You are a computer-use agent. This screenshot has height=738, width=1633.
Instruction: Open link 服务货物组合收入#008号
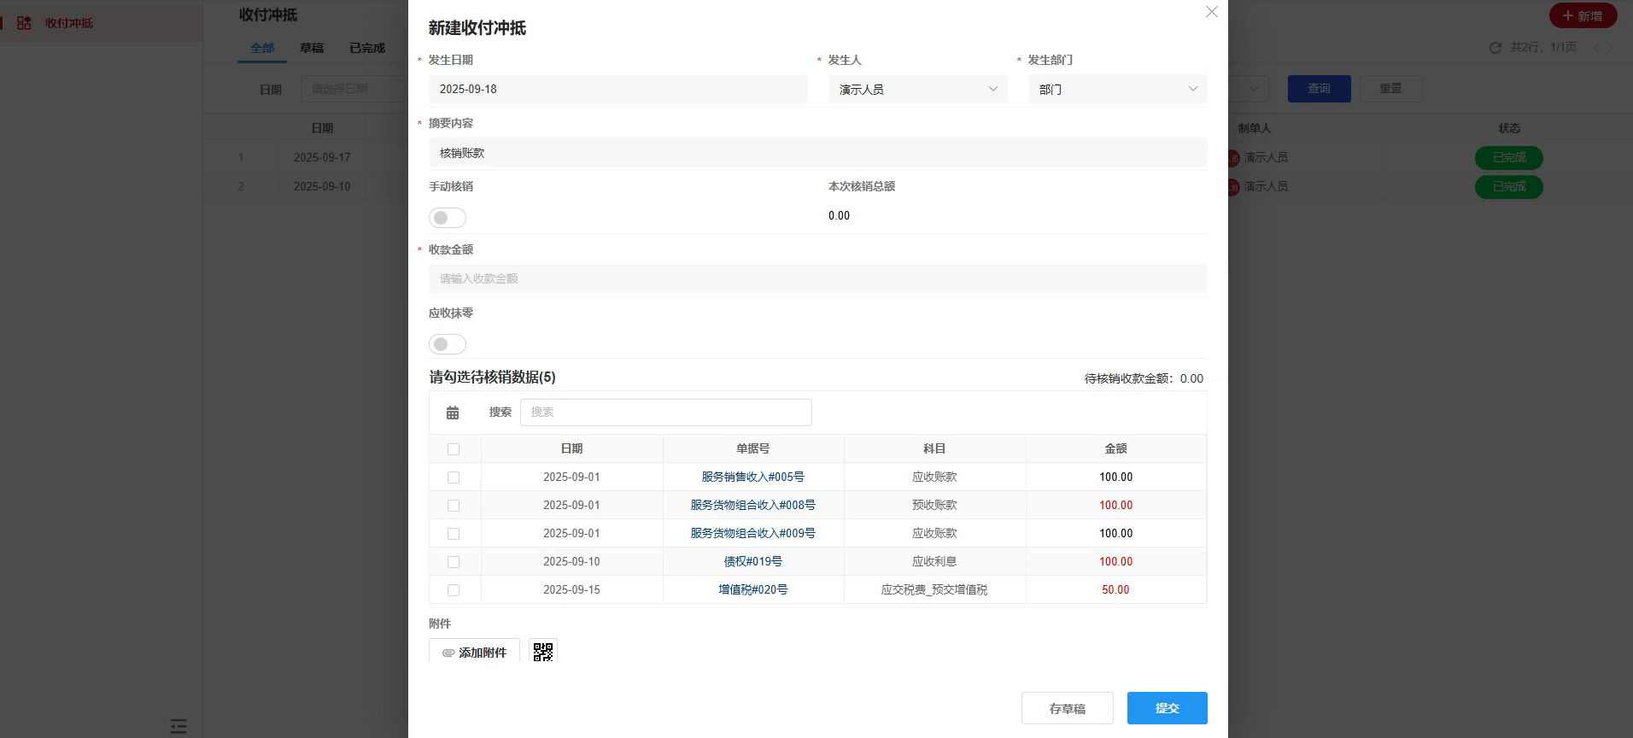[752, 505]
